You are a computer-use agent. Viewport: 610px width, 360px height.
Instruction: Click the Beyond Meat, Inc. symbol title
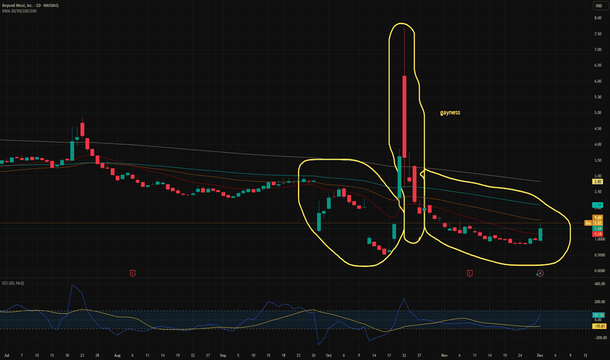pyautogui.click(x=20, y=5)
